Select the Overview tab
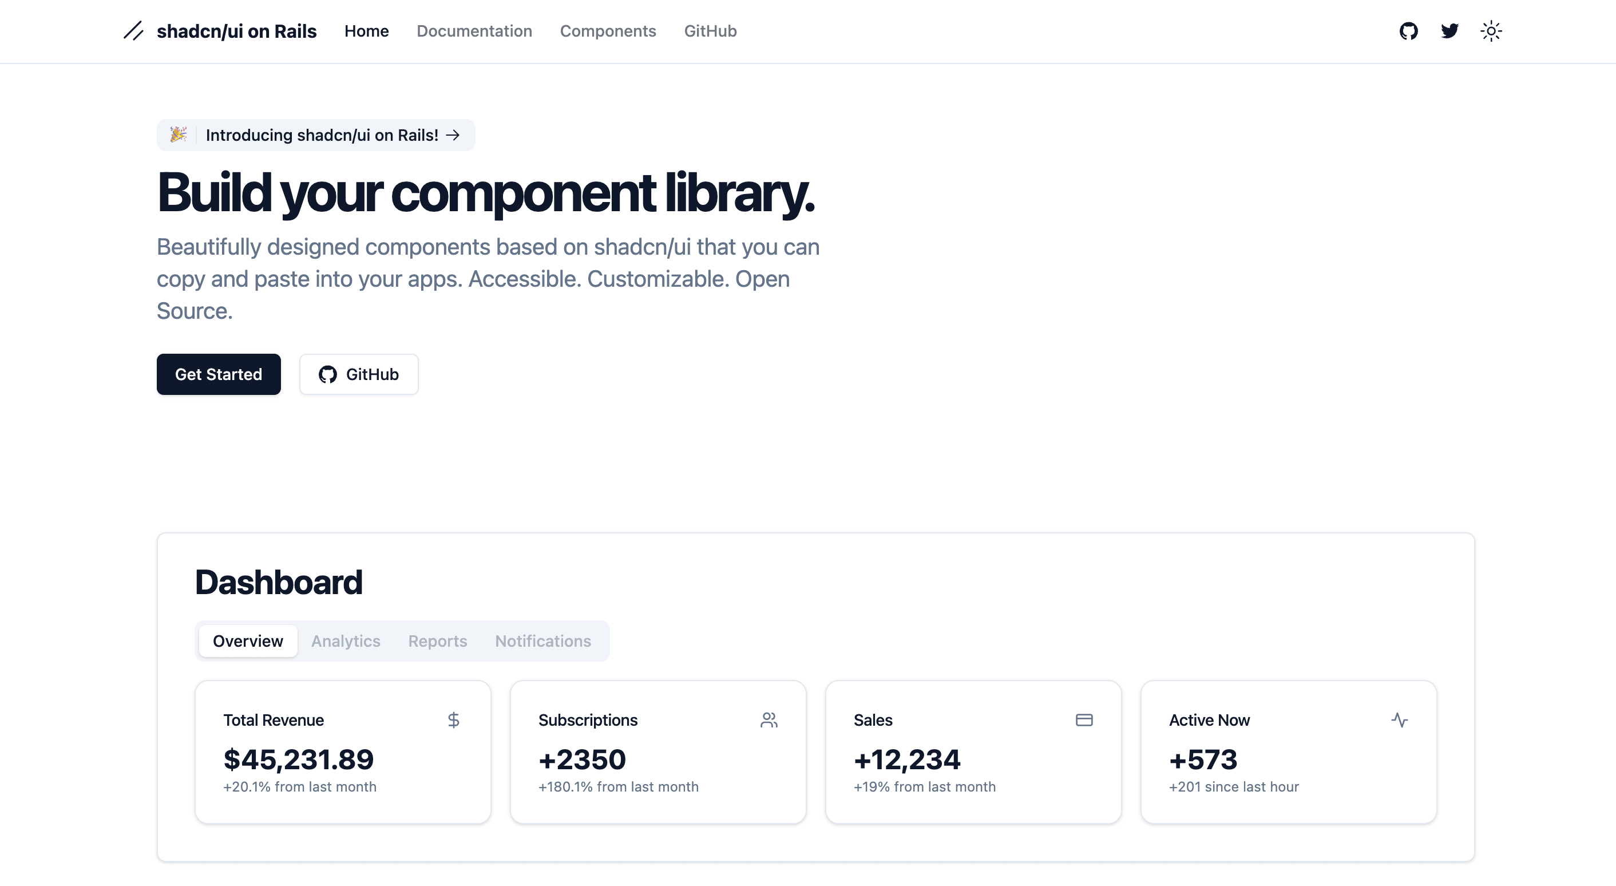Screen dimensions: 1616x886 (248, 640)
